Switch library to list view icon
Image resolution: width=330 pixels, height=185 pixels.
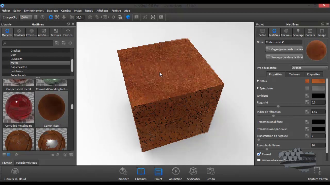(4, 155)
